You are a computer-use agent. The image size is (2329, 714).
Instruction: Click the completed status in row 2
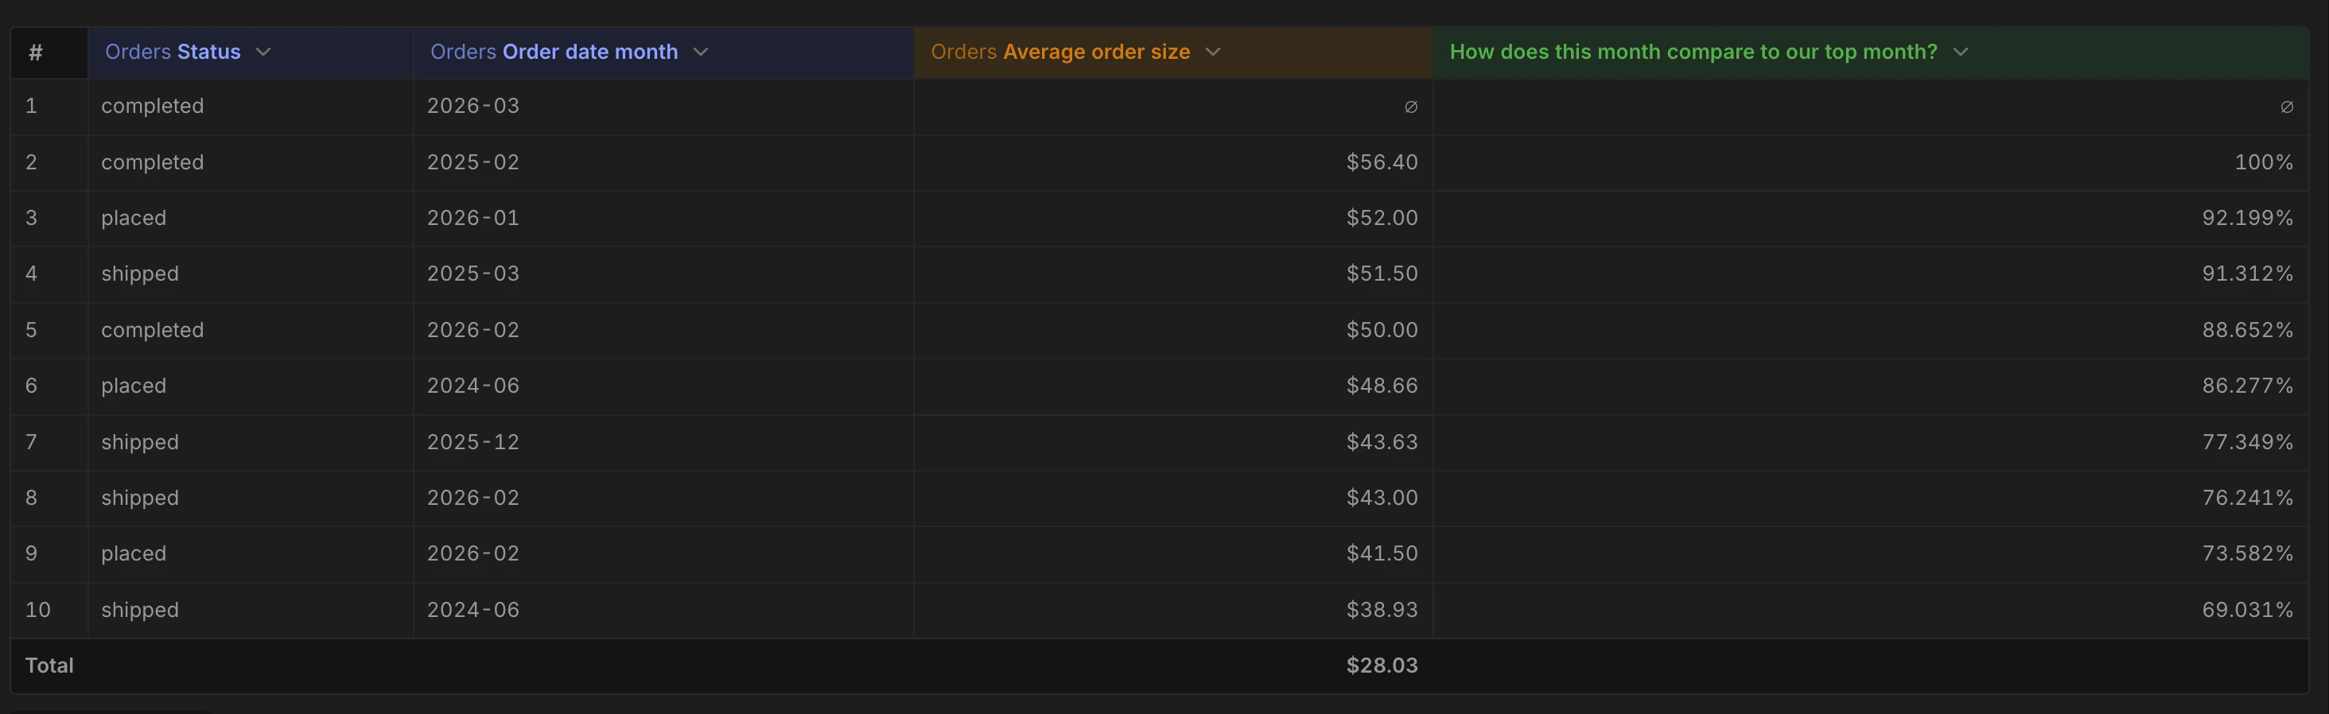pyautogui.click(x=152, y=161)
